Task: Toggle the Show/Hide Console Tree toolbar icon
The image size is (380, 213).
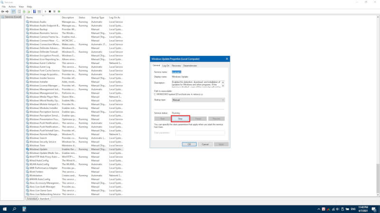Action: point(14,11)
